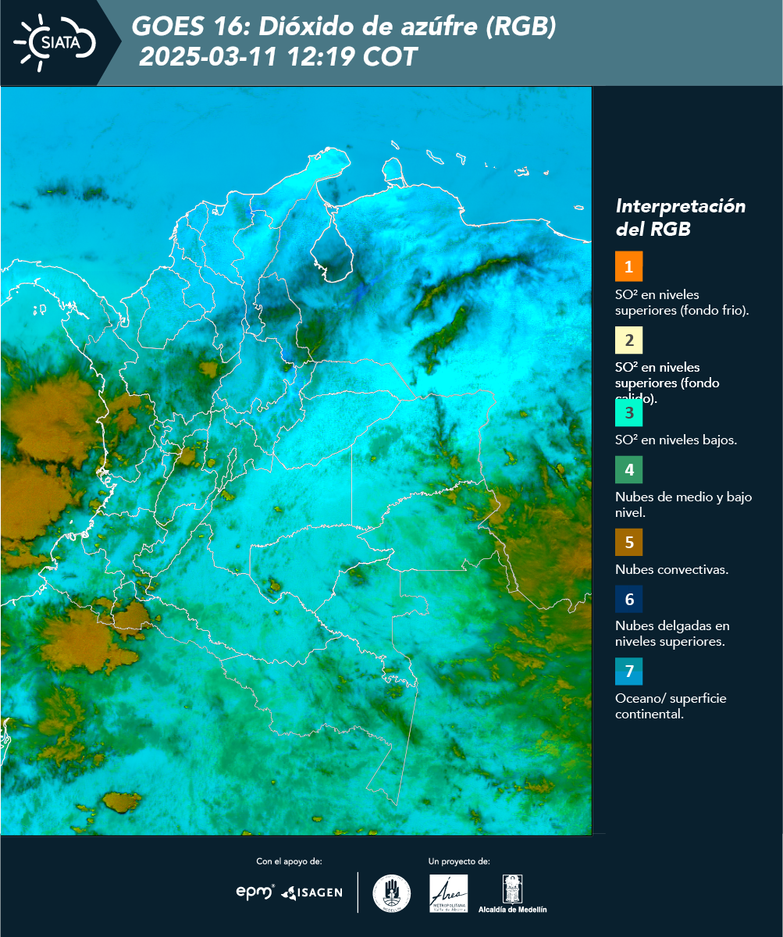Select the blue legend swatch numbered 7
783x937 pixels.
coord(628,672)
